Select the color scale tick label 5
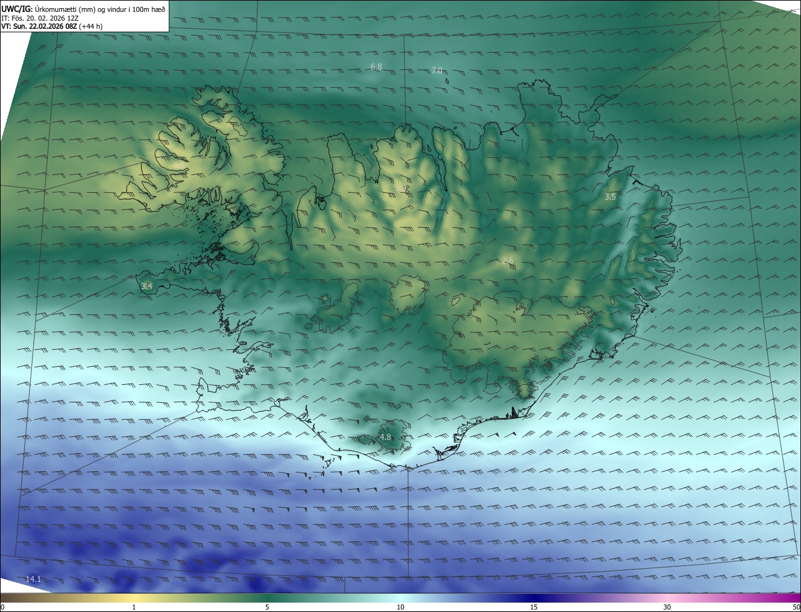Image resolution: width=801 pixels, height=612 pixels. coord(267,607)
